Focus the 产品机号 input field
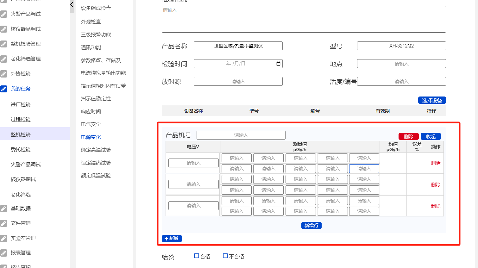 point(241,135)
